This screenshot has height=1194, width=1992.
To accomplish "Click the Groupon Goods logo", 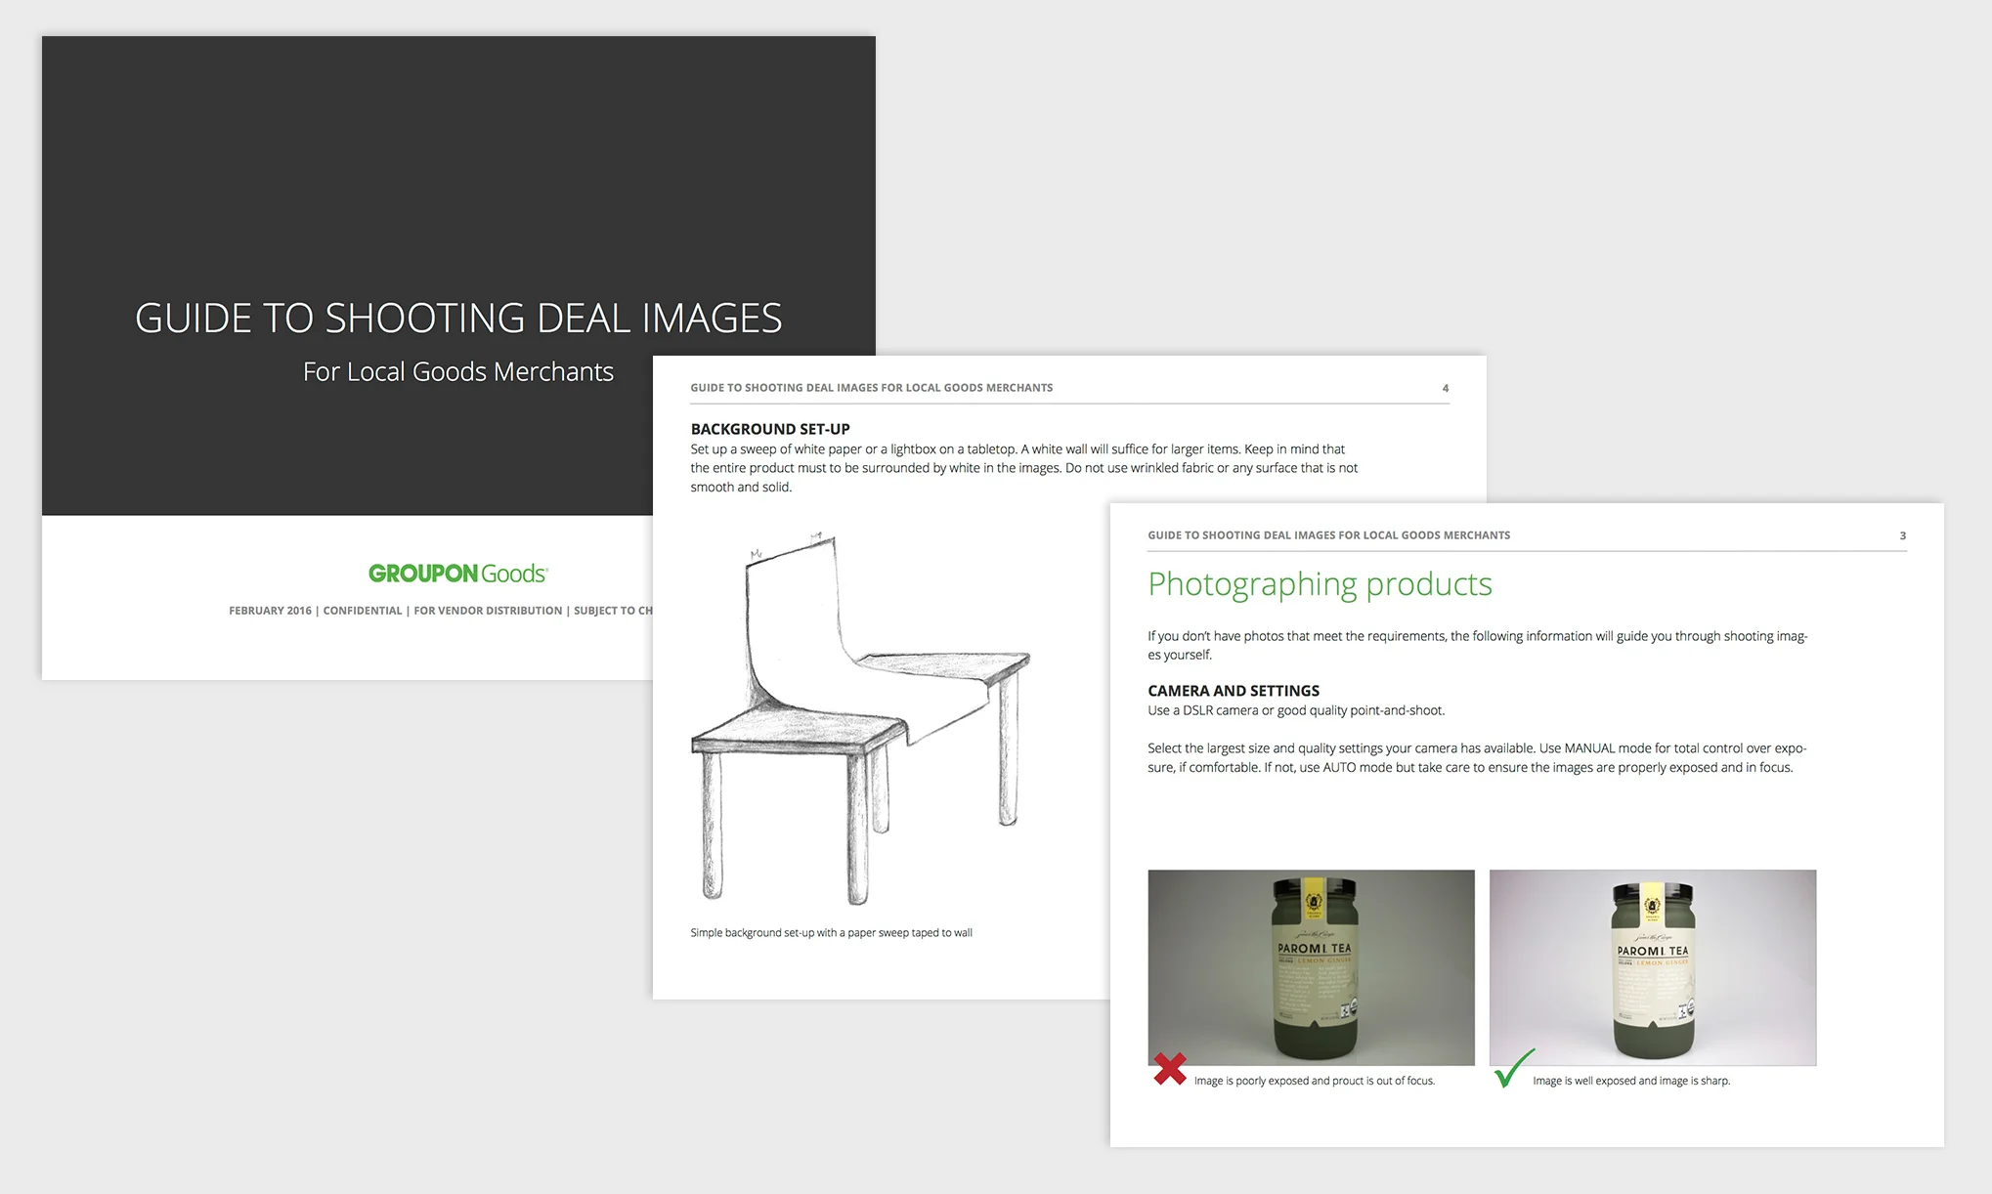I will [457, 574].
